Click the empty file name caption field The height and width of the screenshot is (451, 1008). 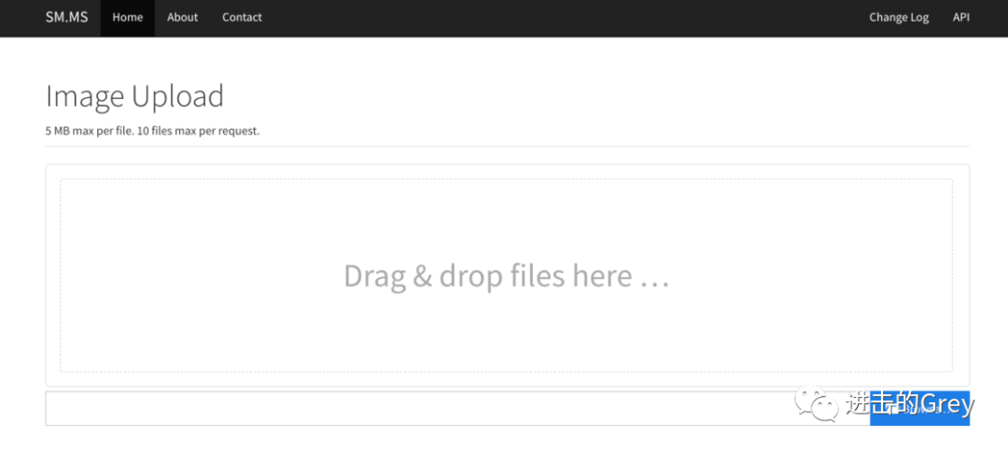[457, 409]
